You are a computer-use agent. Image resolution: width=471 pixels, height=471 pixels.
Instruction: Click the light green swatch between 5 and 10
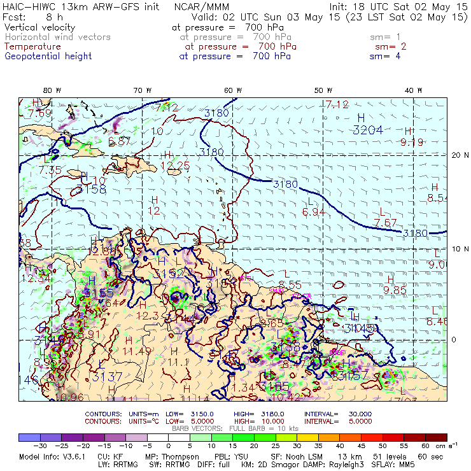[x=200, y=437]
